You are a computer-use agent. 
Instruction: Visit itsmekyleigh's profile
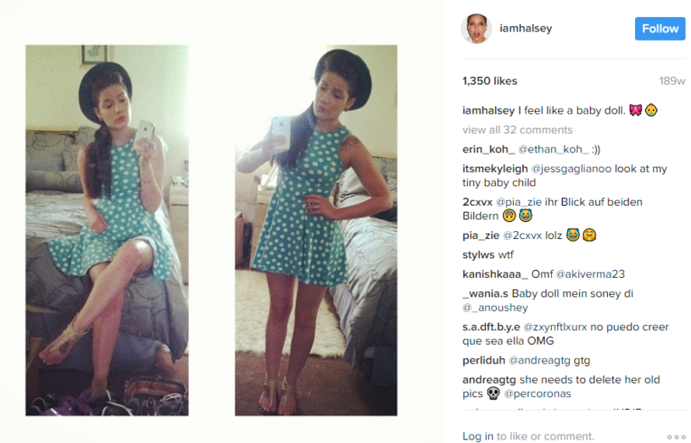(495, 169)
